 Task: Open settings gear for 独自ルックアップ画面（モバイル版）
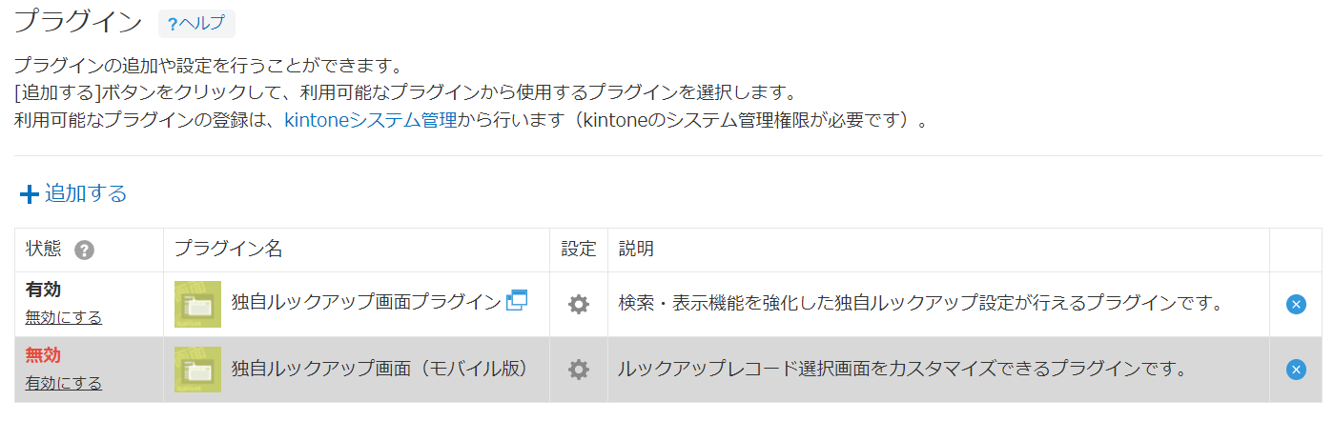click(x=579, y=370)
